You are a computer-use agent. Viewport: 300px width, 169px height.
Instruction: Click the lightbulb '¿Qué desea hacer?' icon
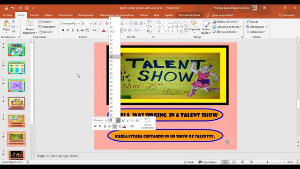pyautogui.click(x=208, y=15)
